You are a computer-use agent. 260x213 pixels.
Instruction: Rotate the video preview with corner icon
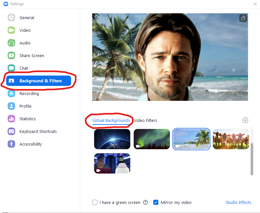pos(243,18)
